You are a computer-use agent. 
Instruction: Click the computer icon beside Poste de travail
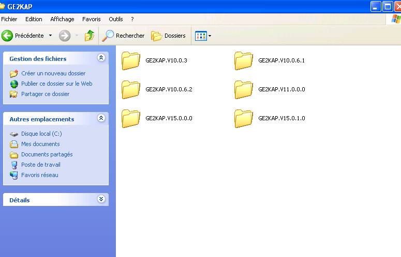(x=14, y=165)
